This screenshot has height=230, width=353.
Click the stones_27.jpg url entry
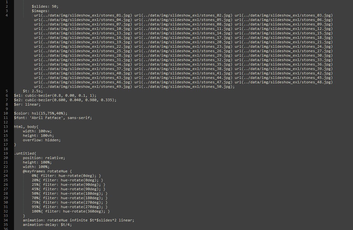[x=284, y=51]
